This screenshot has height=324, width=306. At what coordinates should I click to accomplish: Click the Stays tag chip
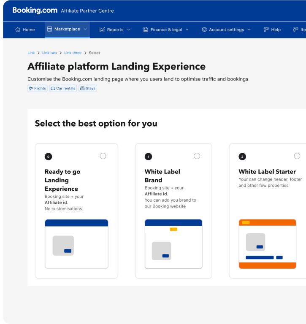[x=88, y=89]
